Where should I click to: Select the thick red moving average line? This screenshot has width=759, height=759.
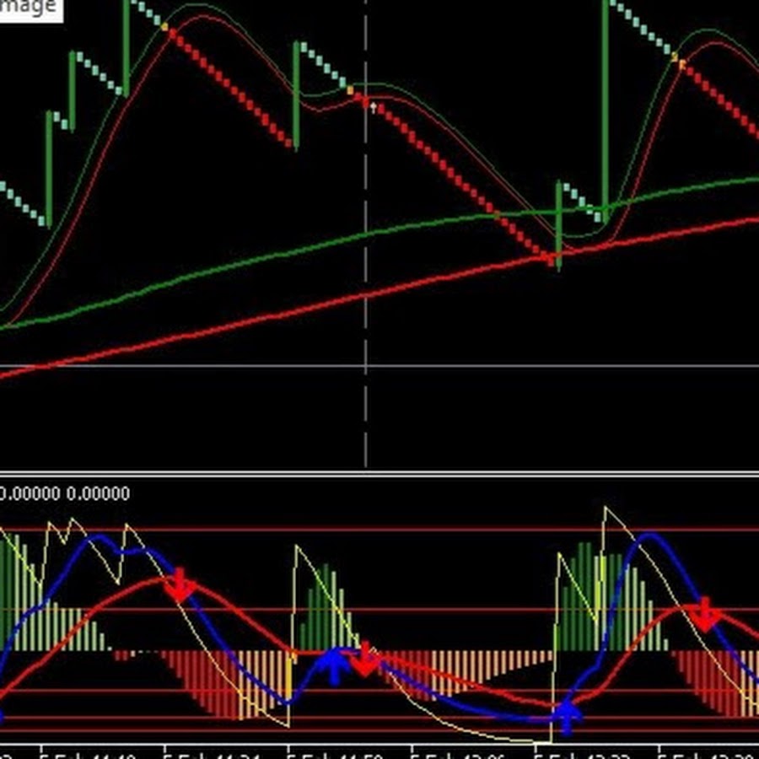coord(253,321)
